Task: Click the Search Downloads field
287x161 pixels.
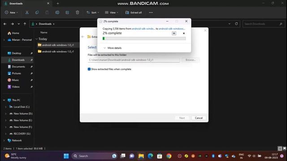Action: coord(264,24)
